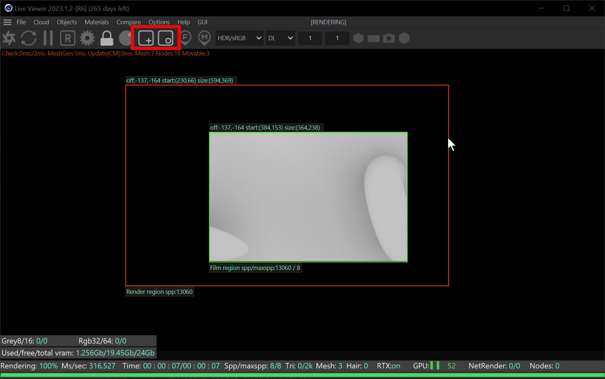Open the HDR/sRGB color space dropdown
605x379 pixels.
pos(239,38)
